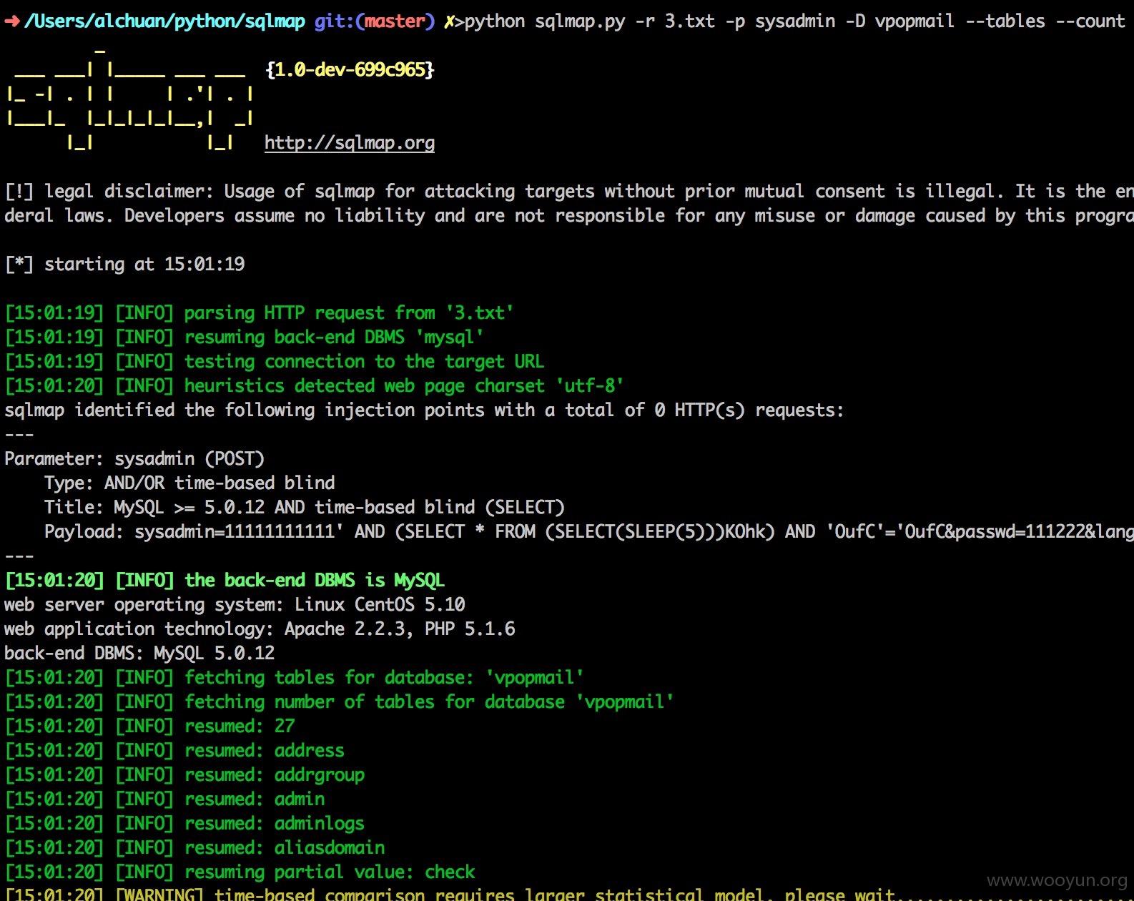Click the 'Parameter: sysadmin (POST)' line
Image resolution: width=1134 pixels, height=901 pixels.
[x=134, y=459]
